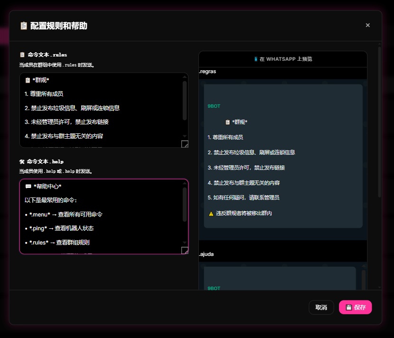Close the 配置规则和帮助 dialog
Image resolution: width=394 pixels, height=338 pixels.
click(367, 25)
